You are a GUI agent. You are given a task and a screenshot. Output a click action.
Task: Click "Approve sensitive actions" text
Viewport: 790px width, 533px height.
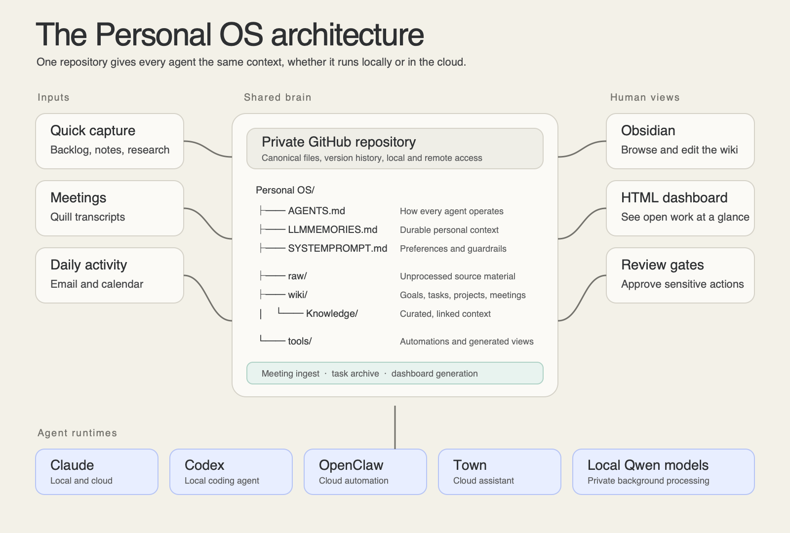coord(682,284)
